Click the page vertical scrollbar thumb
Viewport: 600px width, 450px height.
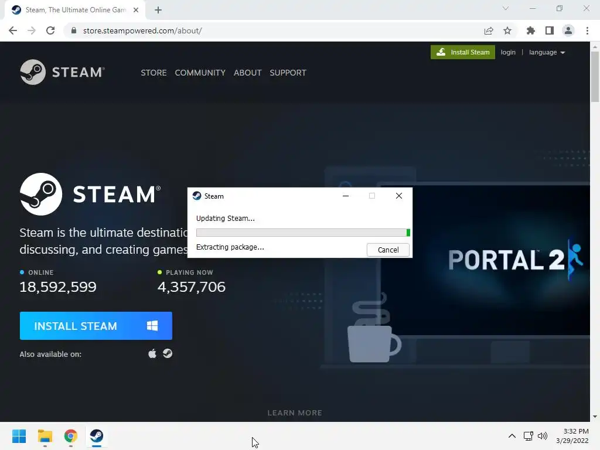coord(595,77)
